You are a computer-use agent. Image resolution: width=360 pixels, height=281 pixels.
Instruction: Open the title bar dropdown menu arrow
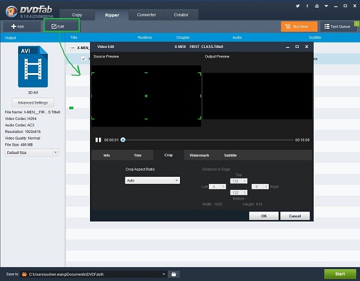[326, 6]
